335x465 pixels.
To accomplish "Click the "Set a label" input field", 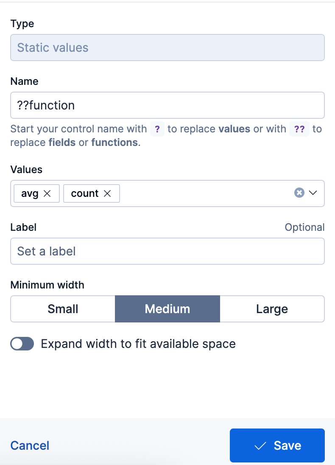I will (167, 251).
